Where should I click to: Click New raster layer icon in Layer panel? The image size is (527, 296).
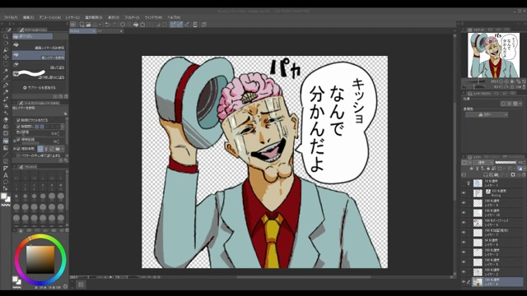(x=486, y=175)
